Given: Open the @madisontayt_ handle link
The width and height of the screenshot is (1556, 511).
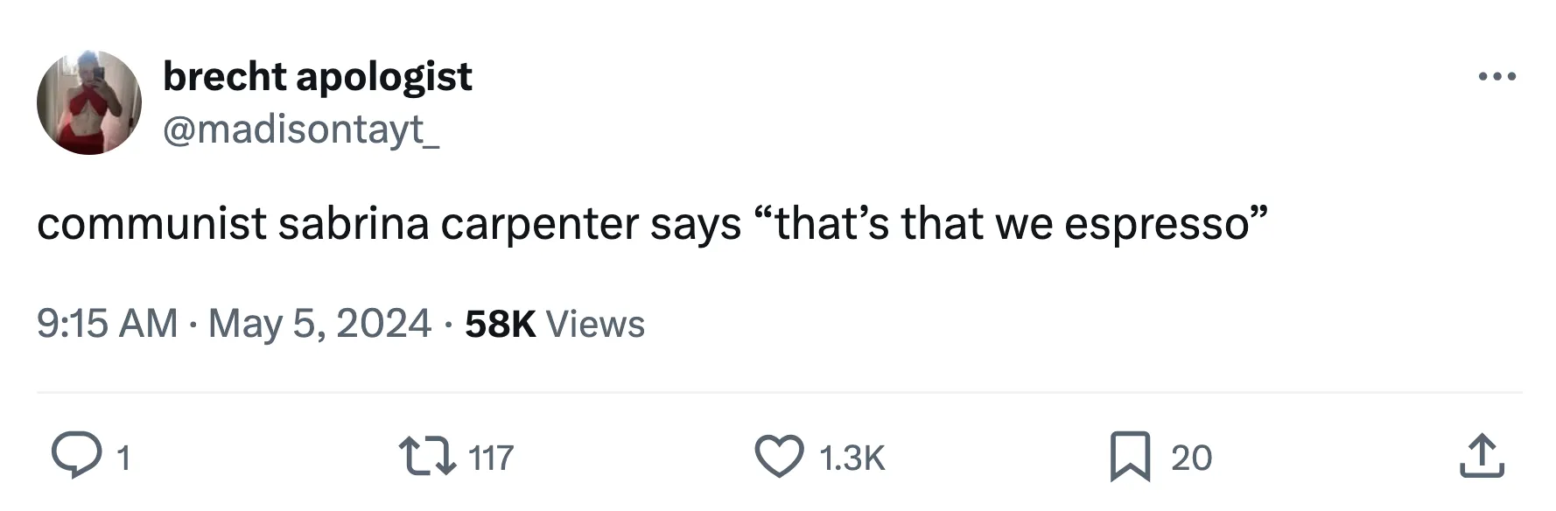Looking at the screenshot, I should click(301, 130).
